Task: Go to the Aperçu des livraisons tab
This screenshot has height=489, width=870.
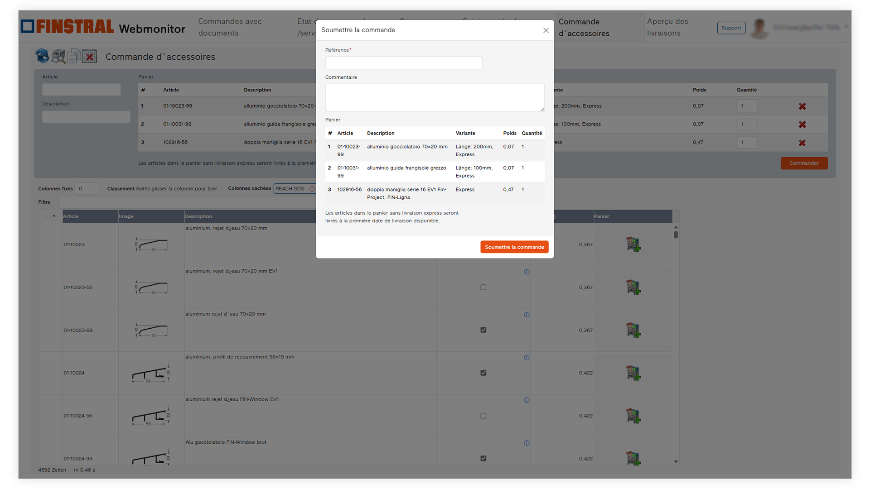Action: 667,27
